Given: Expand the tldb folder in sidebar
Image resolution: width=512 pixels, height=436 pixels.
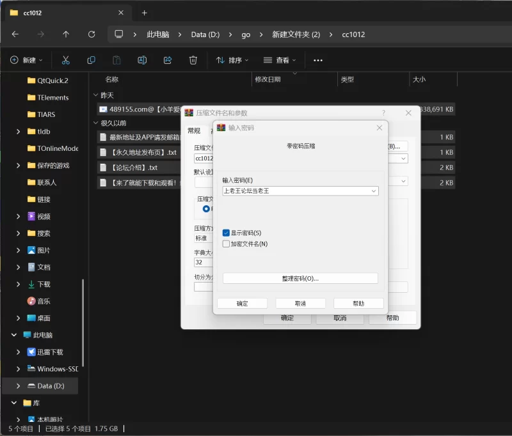Looking at the screenshot, I should (19, 132).
